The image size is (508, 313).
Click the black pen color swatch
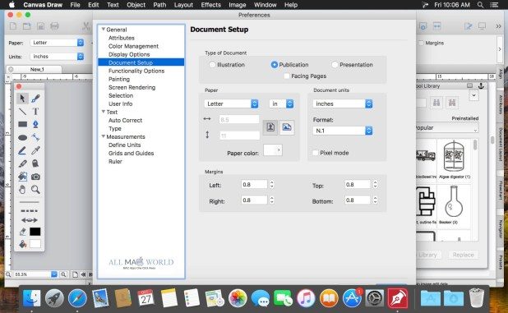point(35,232)
